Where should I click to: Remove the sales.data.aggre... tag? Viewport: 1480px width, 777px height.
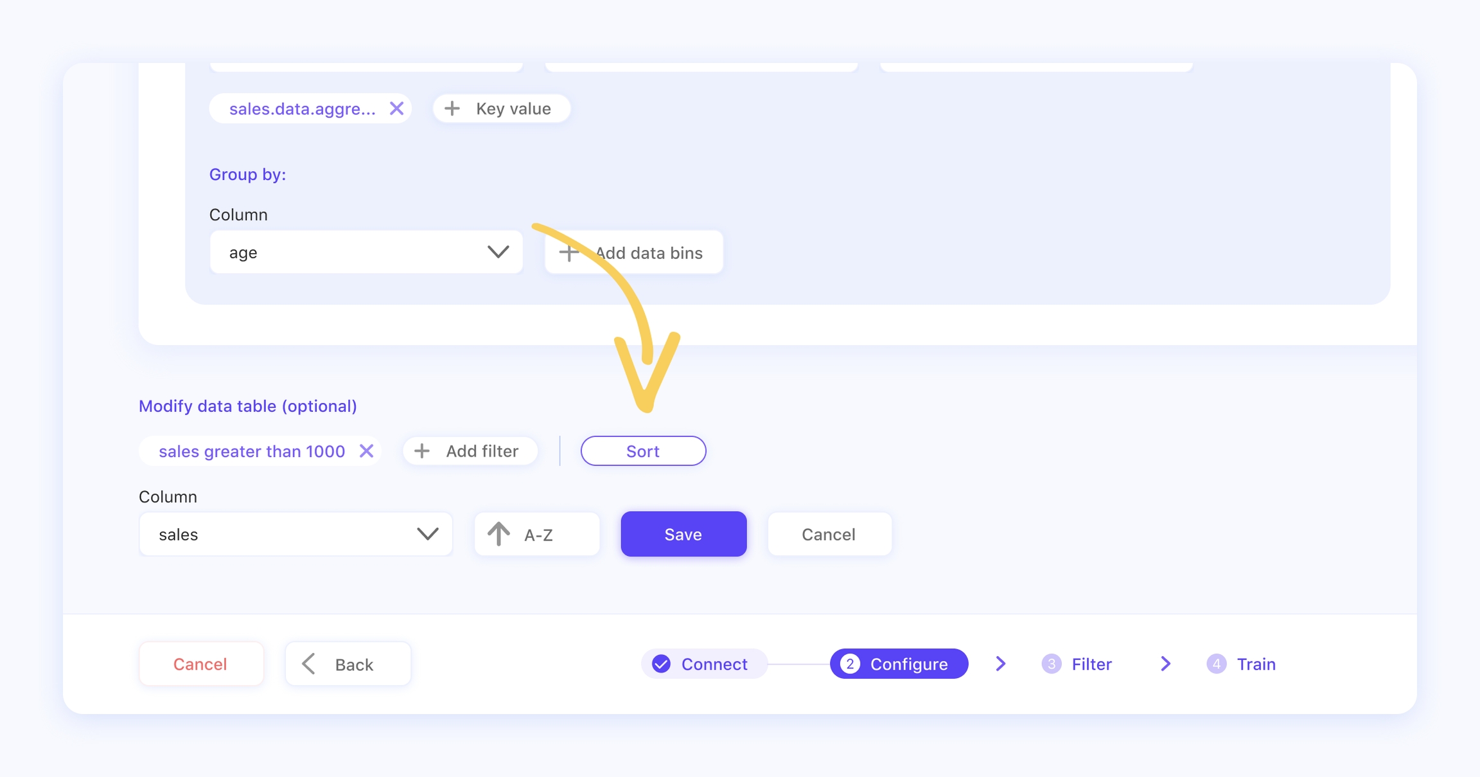click(x=396, y=109)
